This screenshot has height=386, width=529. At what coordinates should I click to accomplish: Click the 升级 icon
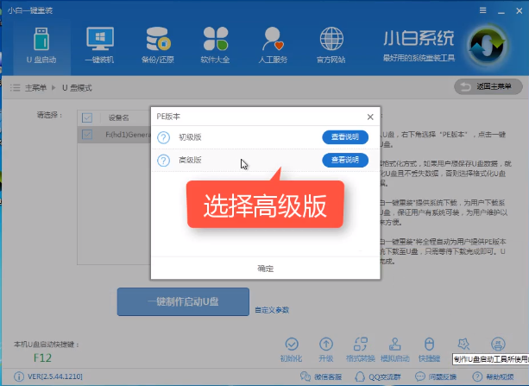pos(326,350)
